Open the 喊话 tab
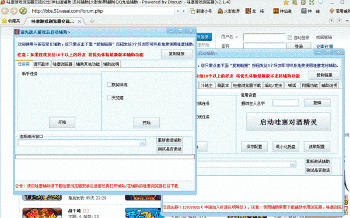 click(292, 86)
